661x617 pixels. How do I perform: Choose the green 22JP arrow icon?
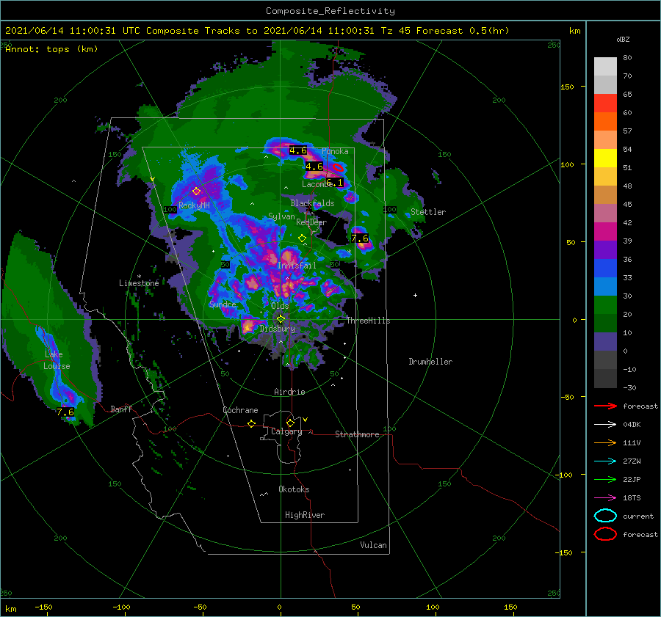tap(605, 479)
